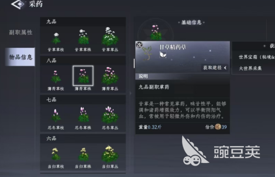Click the white leaf tag icon
275x177 pixels.
click(x=163, y=55)
